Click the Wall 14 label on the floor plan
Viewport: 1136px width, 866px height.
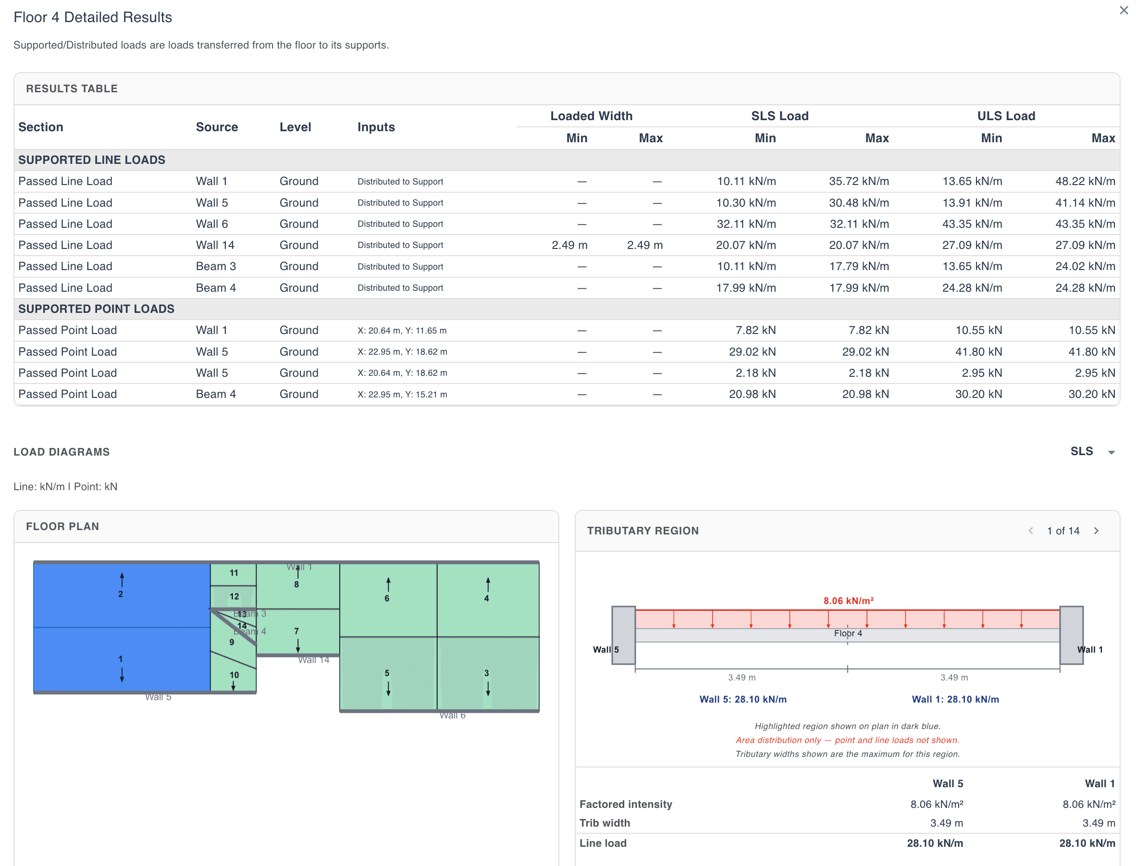tap(314, 660)
